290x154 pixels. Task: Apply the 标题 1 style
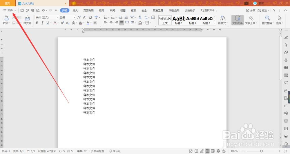click(x=179, y=20)
